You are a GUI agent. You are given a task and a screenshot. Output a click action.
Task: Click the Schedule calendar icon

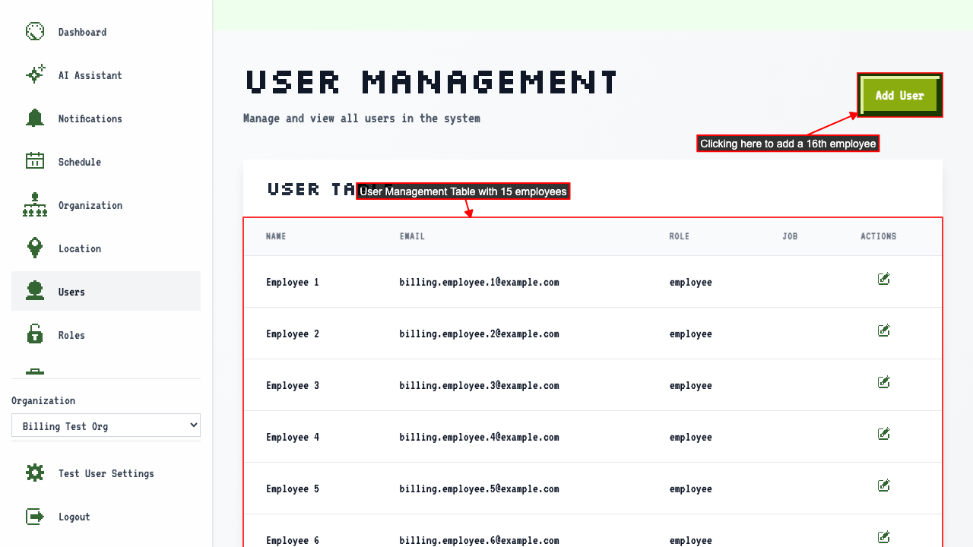pos(35,161)
